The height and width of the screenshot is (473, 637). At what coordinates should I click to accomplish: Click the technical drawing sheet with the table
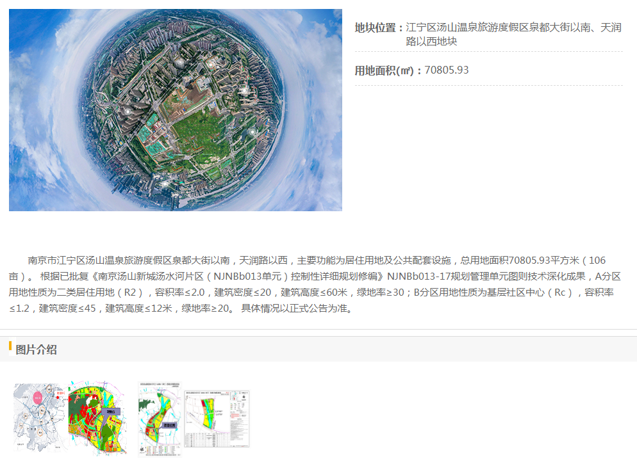click(x=217, y=419)
